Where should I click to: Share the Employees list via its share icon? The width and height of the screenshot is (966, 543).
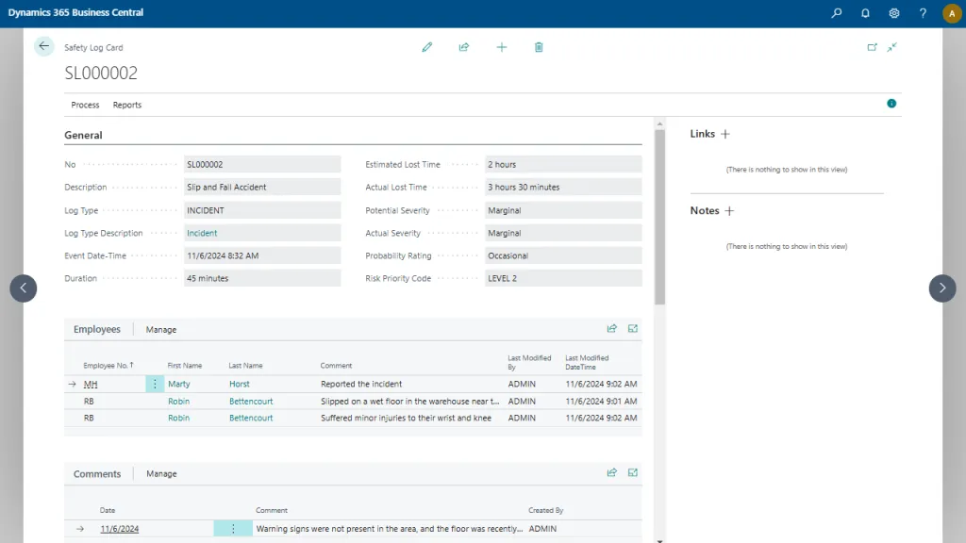click(x=611, y=328)
